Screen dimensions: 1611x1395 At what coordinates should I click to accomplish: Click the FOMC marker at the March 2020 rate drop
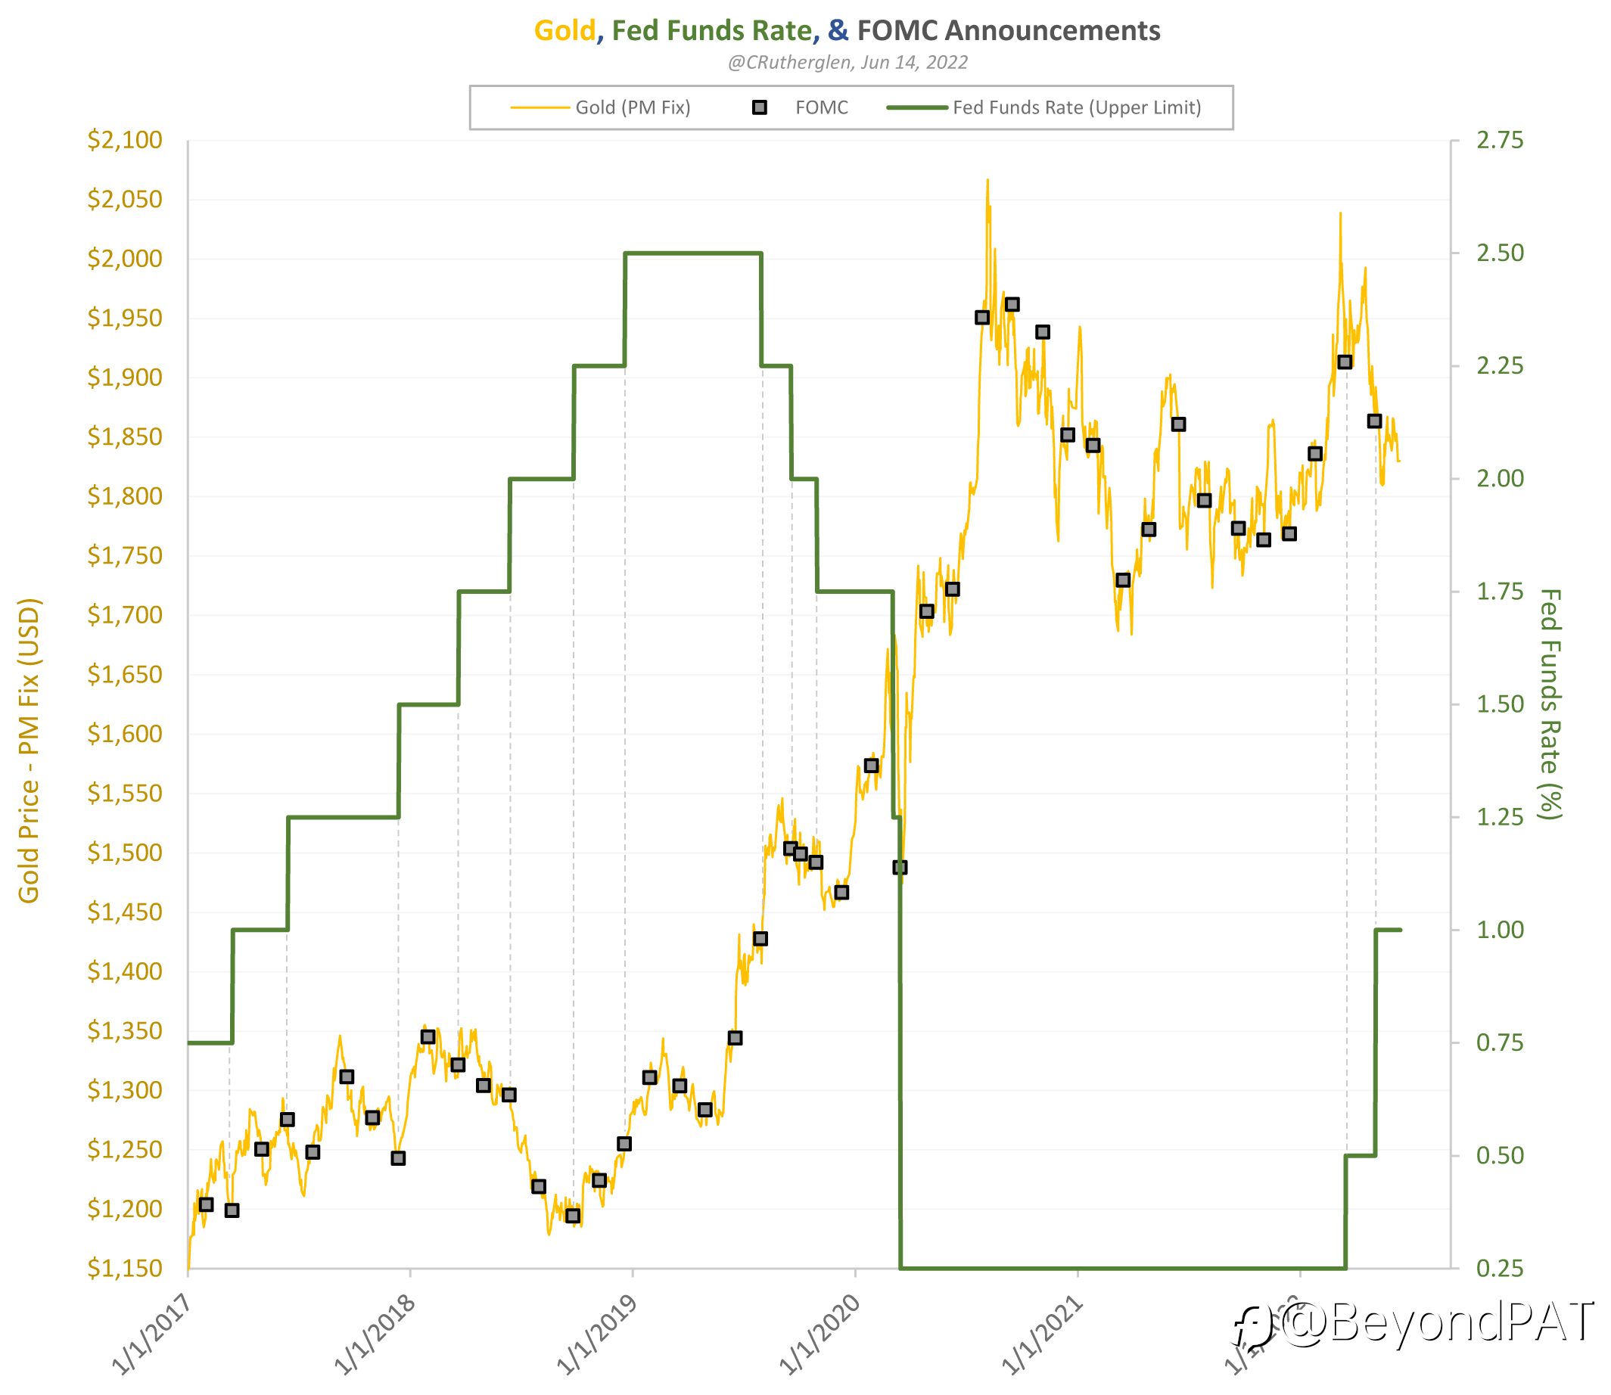coord(899,867)
